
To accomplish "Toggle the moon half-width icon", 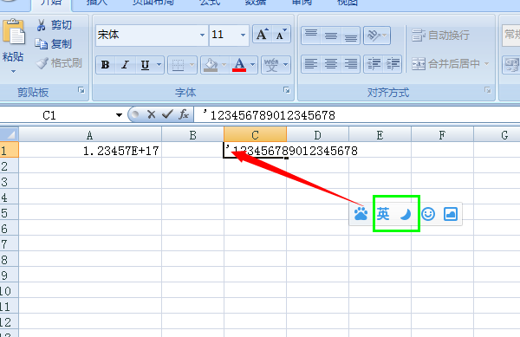I will pos(406,214).
